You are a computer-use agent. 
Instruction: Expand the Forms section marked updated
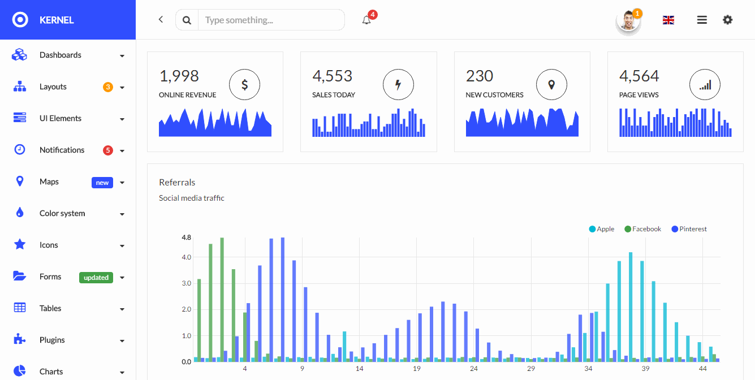click(50, 277)
